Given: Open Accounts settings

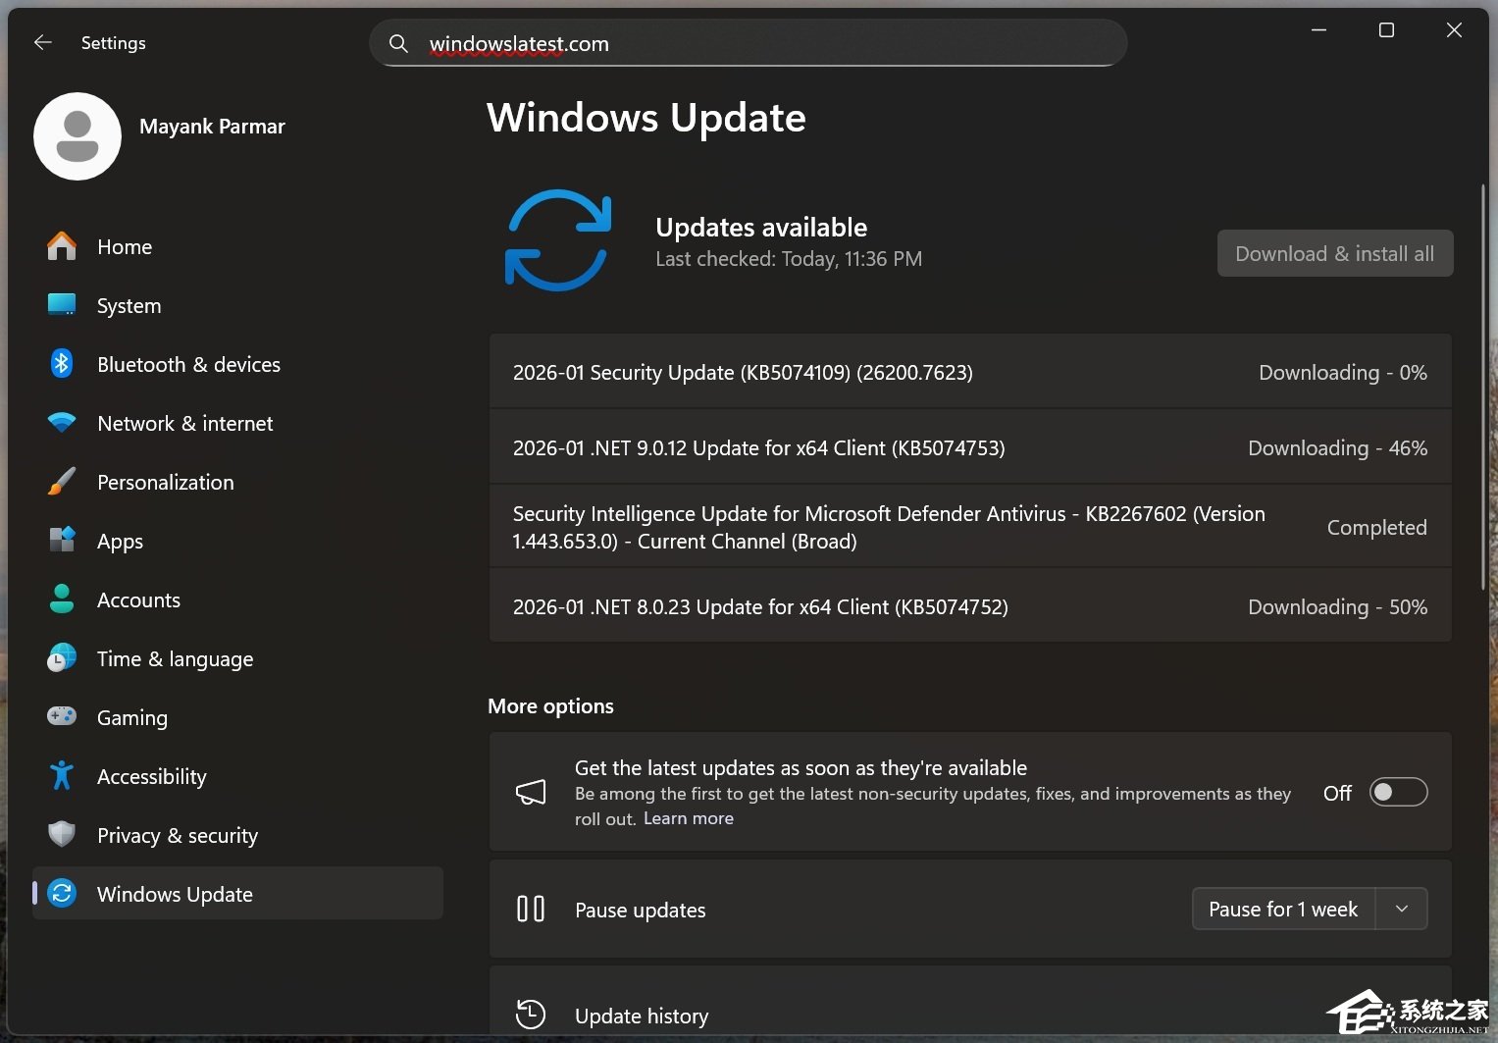Looking at the screenshot, I should point(237,600).
